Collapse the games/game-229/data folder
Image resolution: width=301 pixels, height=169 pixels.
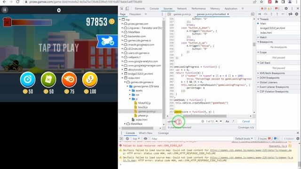127,86
